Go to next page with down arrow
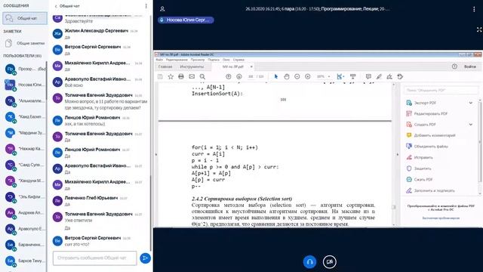Image resolution: width=483 pixels, height=272 pixels. [x=239, y=77]
